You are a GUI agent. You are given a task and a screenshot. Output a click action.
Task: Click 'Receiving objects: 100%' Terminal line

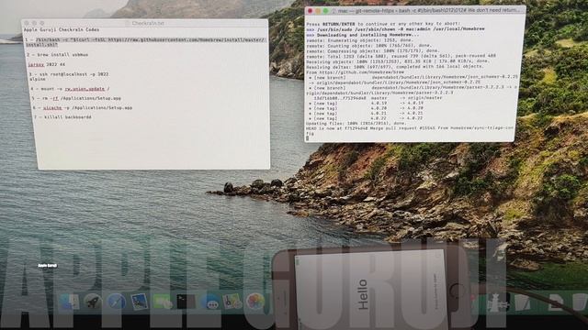(x=398, y=61)
